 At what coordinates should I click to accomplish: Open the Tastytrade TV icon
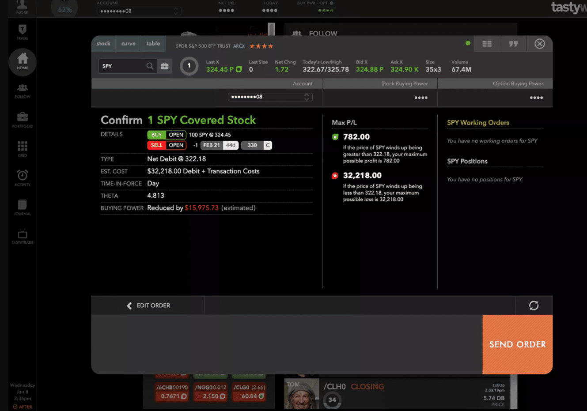[x=23, y=237]
